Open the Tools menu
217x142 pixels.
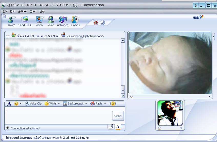tap(33, 11)
